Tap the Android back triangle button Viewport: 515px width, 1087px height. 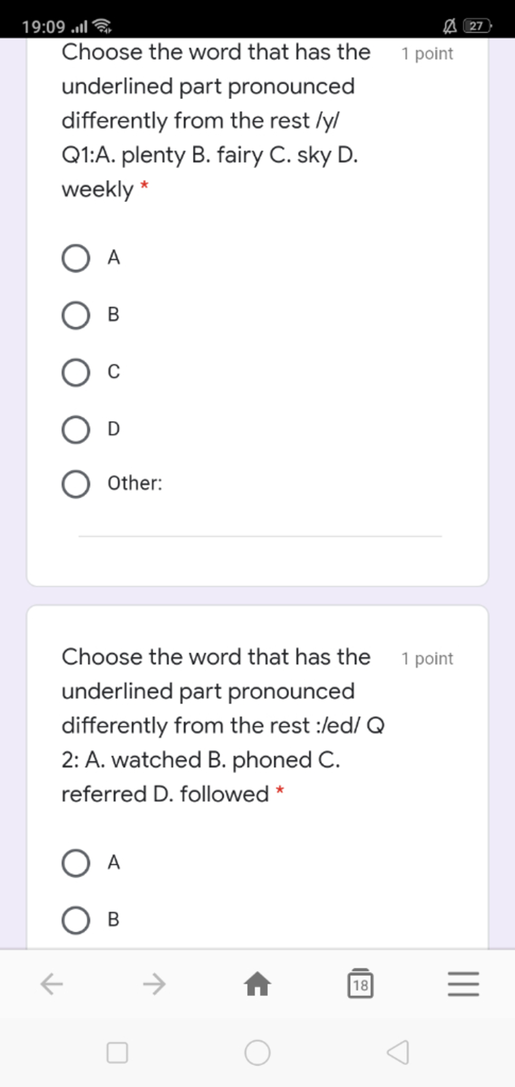(398, 1052)
